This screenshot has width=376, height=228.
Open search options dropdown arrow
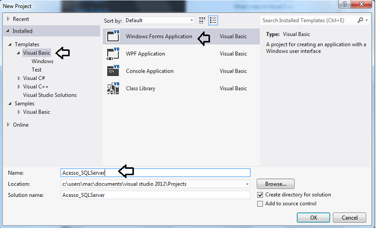367,20
